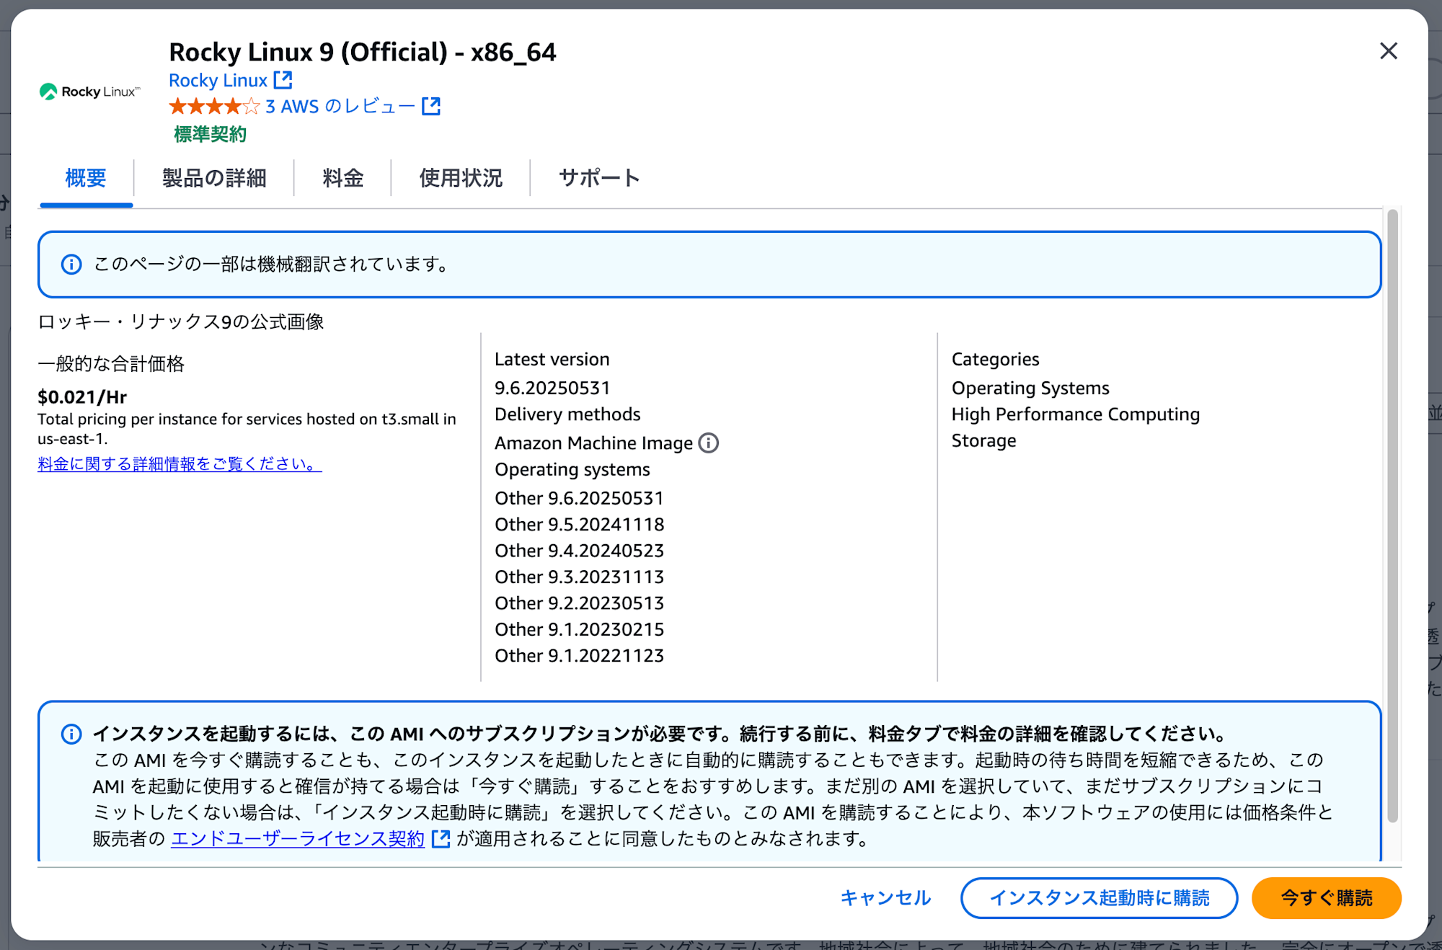Click the Rocky Linux 9 (Official) title

362,52
